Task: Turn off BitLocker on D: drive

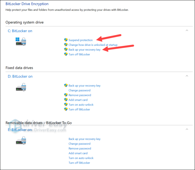Action: tap(79, 110)
